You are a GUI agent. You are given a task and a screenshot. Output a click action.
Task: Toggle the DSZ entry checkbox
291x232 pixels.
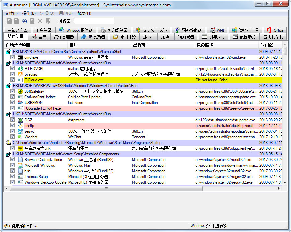click(12, 120)
